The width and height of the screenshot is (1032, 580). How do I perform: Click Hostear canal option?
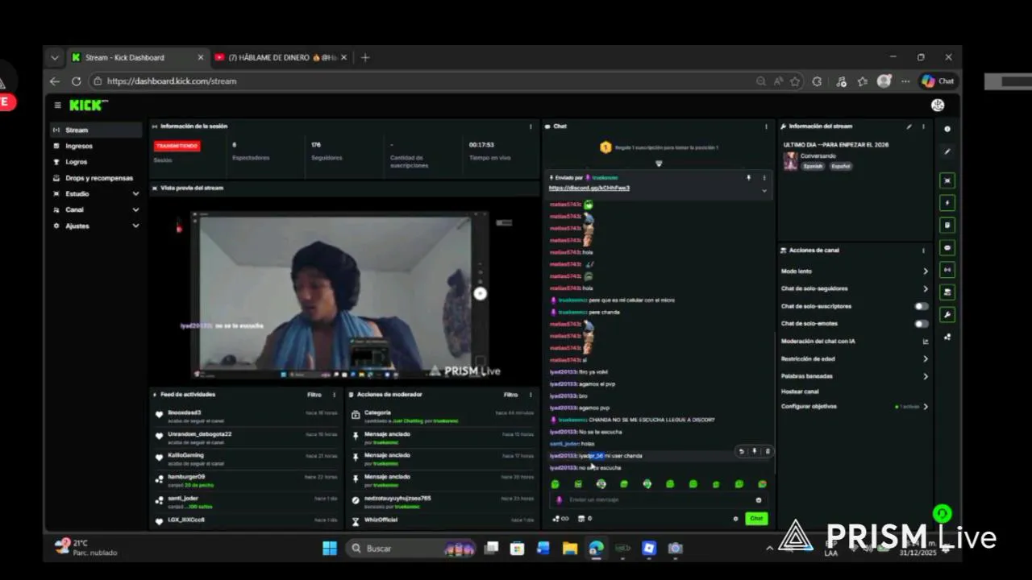[800, 391]
